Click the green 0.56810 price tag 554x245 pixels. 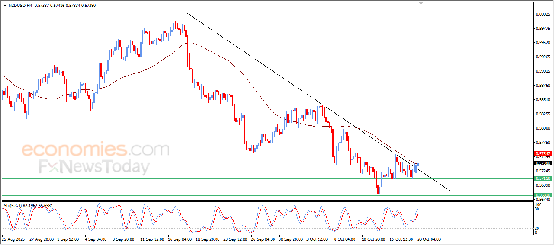tap(543, 195)
